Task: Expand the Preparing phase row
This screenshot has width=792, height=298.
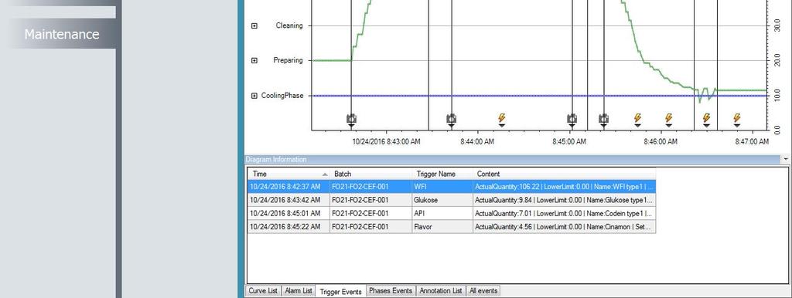Action: pyautogui.click(x=254, y=60)
